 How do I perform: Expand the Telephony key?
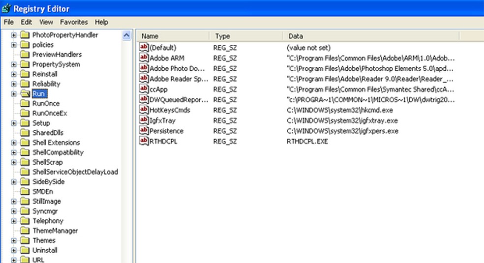14,221
